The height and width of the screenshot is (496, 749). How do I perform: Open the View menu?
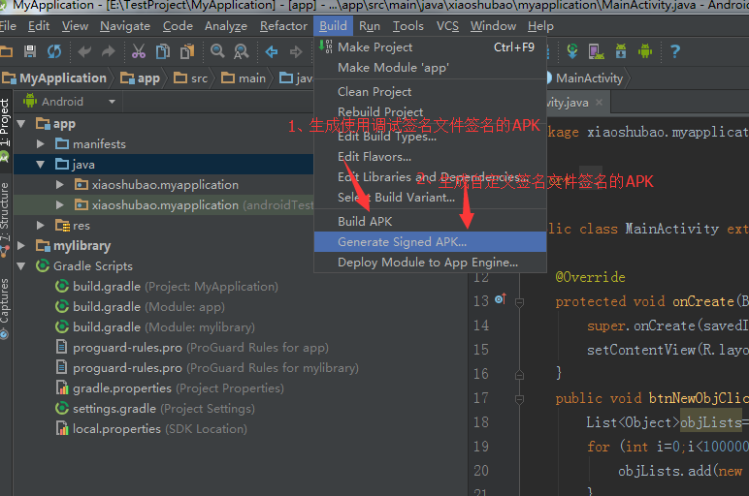(x=75, y=26)
